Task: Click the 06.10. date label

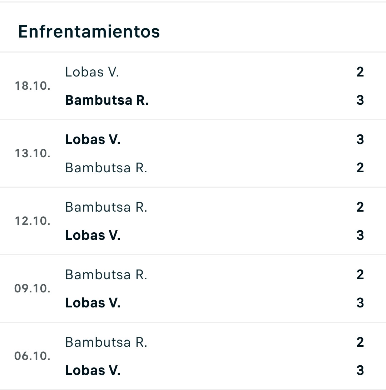Action: pos(32,356)
